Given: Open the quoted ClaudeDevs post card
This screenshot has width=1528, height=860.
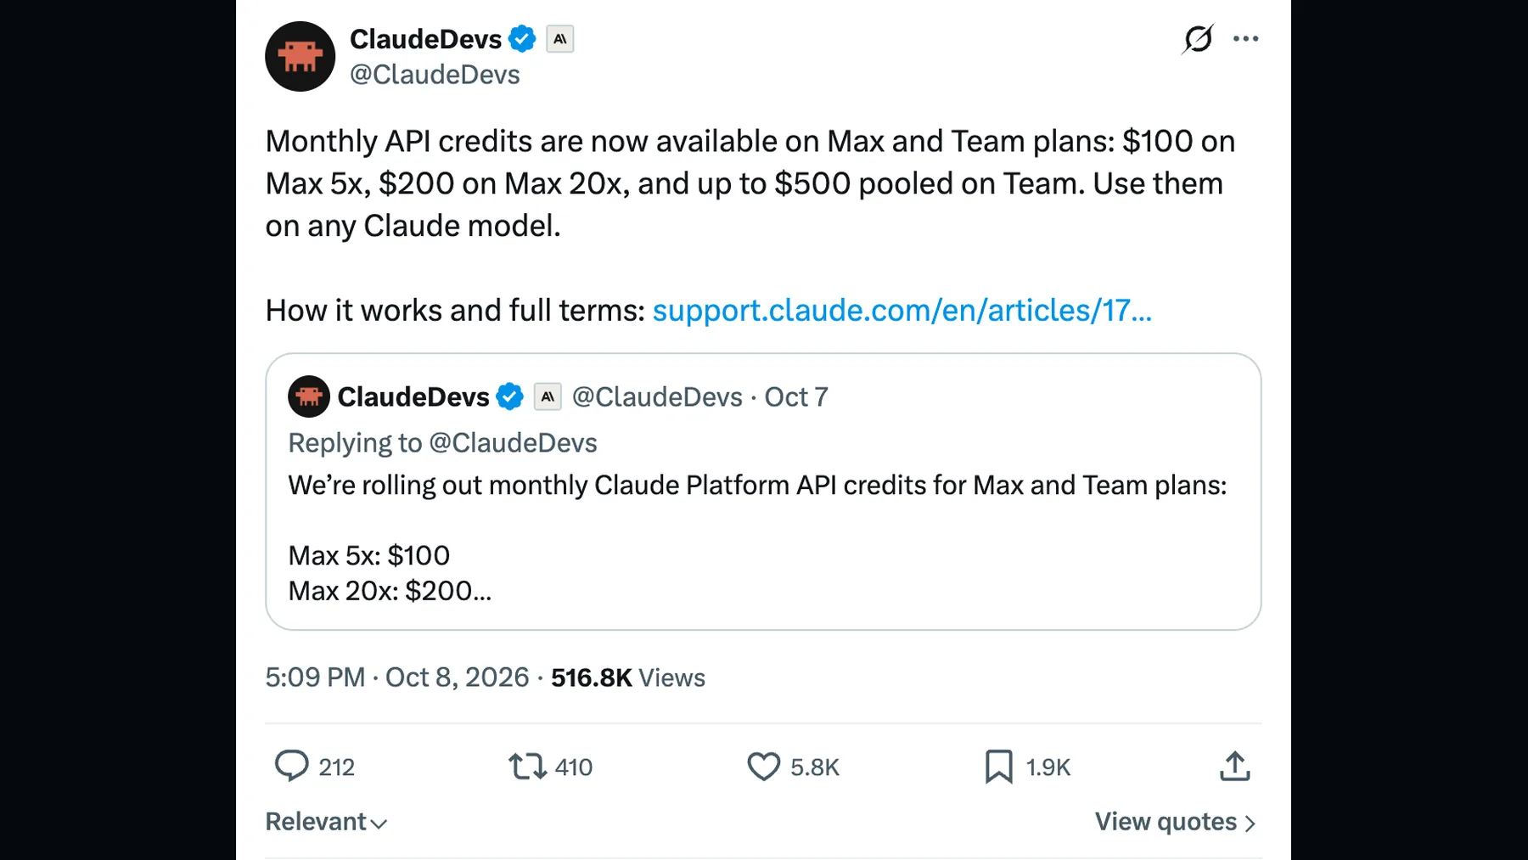Looking at the screenshot, I should [763, 492].
